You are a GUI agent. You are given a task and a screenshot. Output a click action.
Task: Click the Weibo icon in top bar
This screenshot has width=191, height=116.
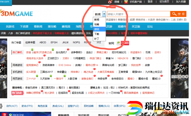110,2
